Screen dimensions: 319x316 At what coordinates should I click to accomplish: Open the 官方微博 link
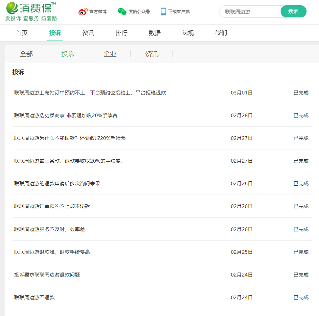(x=98, y=12)
